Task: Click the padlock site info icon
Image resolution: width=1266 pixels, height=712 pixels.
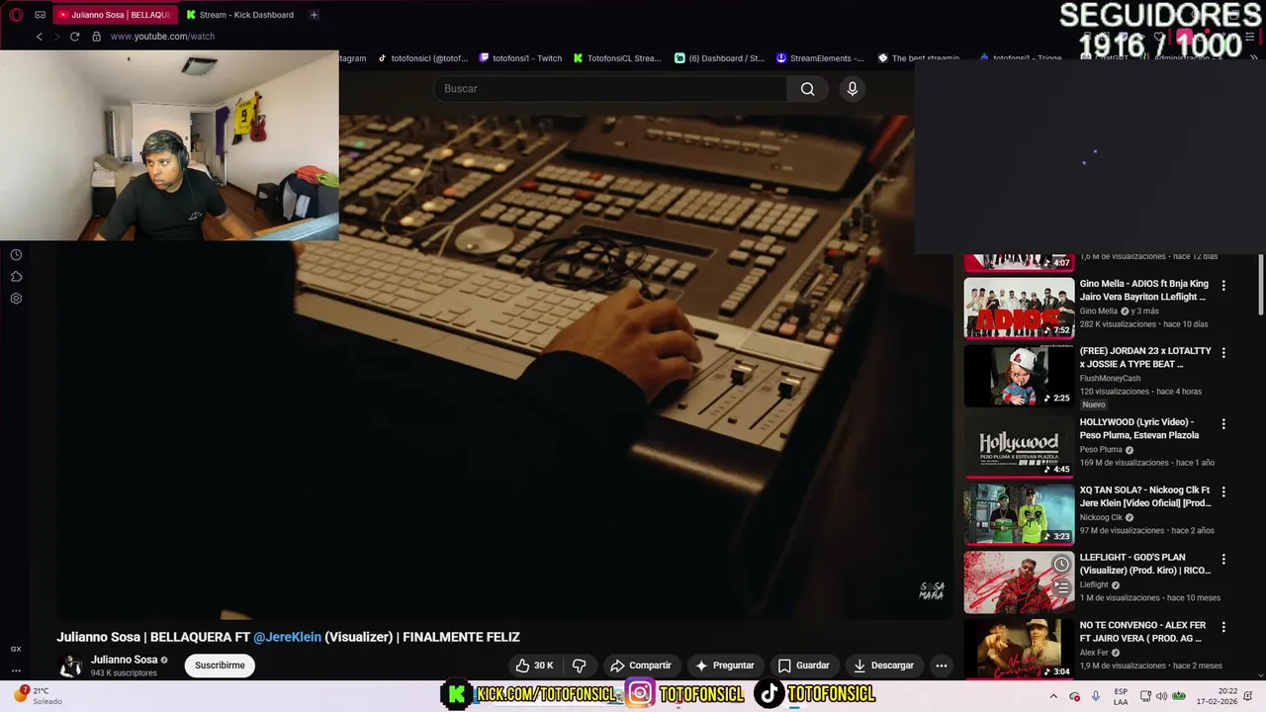Action: 96,37
